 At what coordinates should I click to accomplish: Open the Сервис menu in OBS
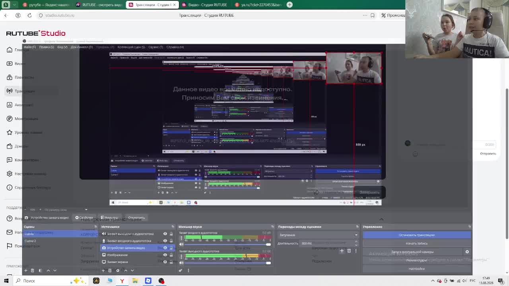(155, 47)
